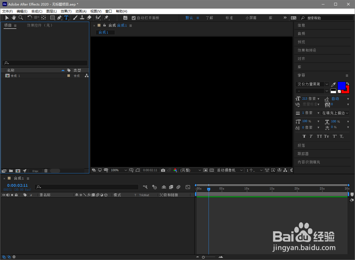Open the 文件(F) menu

[7, 11]
